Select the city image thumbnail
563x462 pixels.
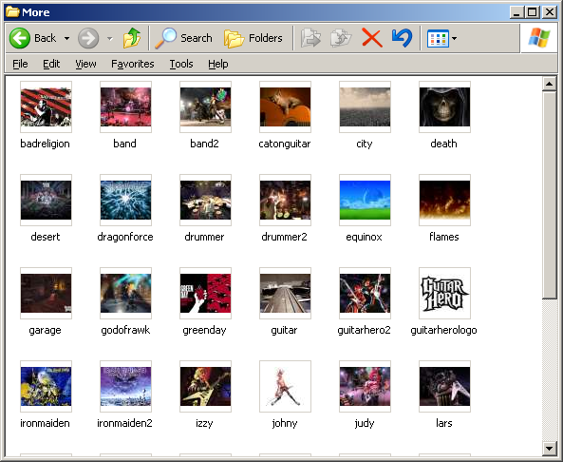(365, 106)
